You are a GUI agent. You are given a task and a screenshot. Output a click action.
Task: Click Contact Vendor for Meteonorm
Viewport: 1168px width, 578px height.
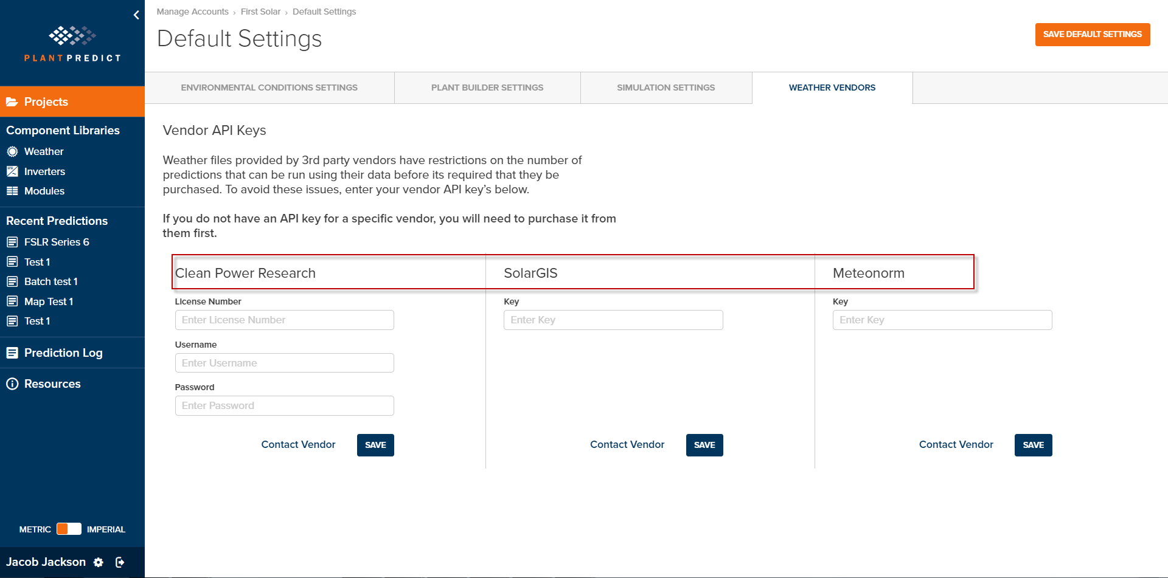coord(956,444)
